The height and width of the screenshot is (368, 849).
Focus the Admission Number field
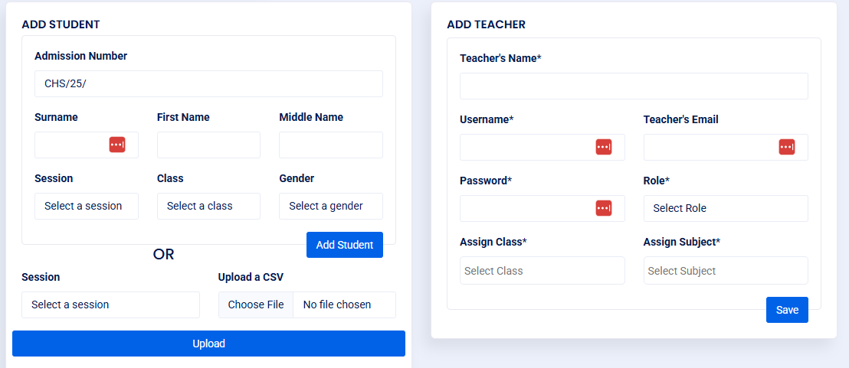(208, 83)
